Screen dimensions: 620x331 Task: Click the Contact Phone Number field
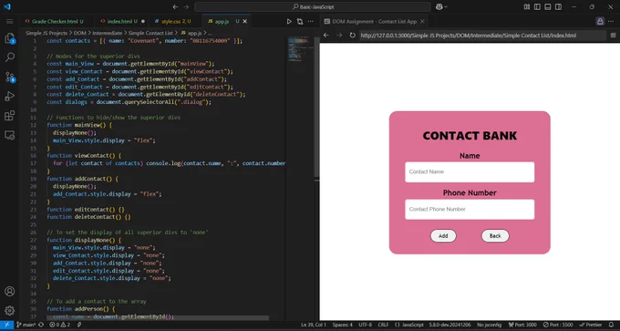(x=470, y=209)
